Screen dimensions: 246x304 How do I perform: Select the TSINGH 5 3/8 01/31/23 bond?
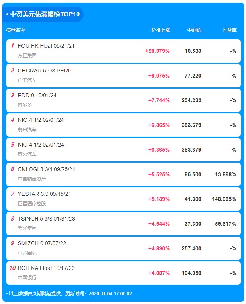coord(123,224)
